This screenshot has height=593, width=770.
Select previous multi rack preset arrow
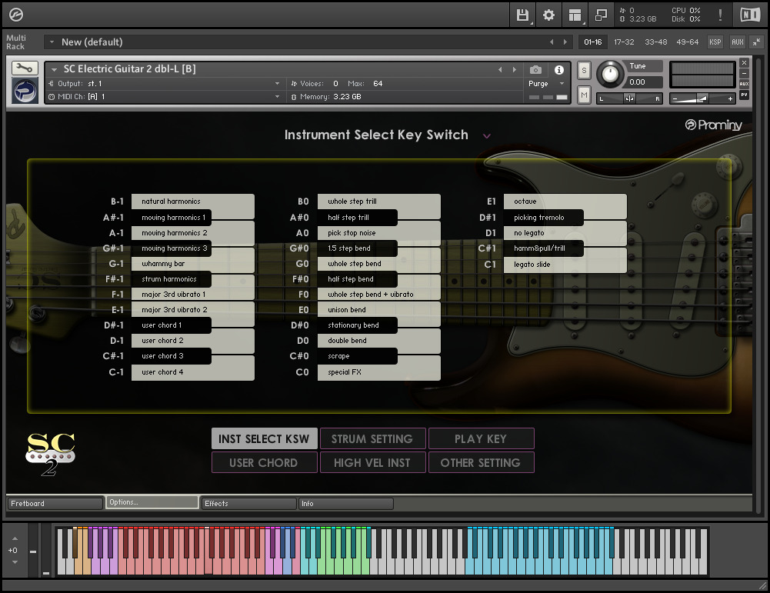(552, 42)
